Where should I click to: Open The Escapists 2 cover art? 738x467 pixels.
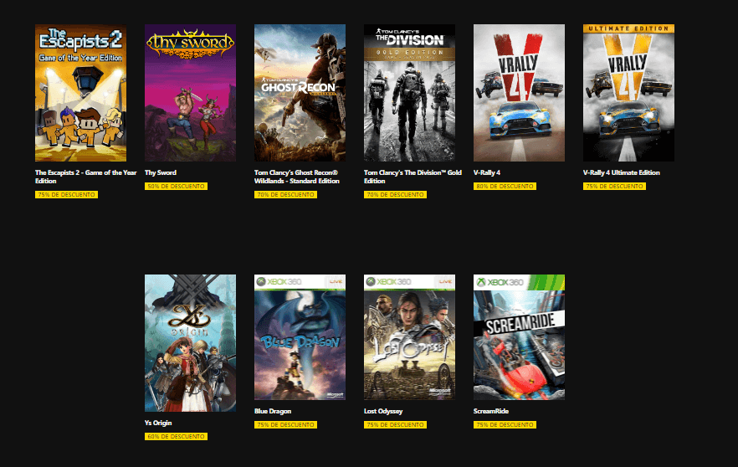[x=80, y=93]
